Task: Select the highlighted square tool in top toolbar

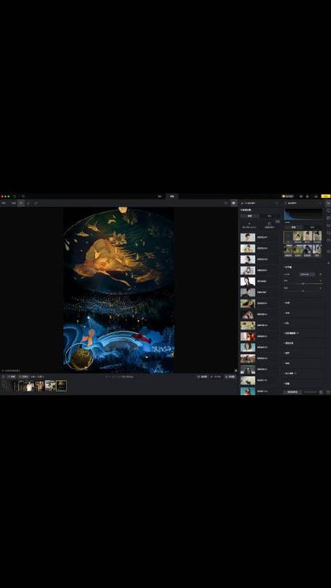Action: pos(21,203)
